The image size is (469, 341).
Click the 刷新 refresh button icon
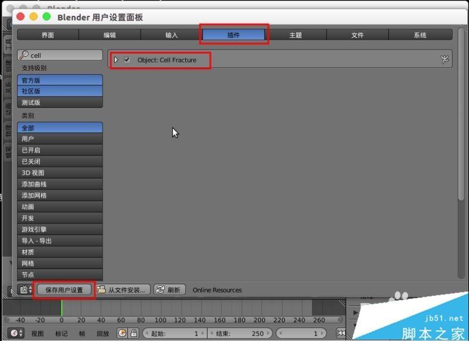pyautogui.click(x=159, y=290)
